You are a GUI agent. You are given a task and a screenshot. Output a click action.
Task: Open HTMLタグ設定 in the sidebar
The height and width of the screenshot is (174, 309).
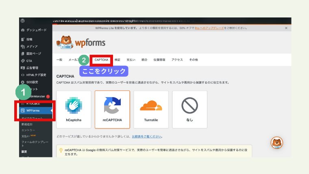tap(36, 75)
